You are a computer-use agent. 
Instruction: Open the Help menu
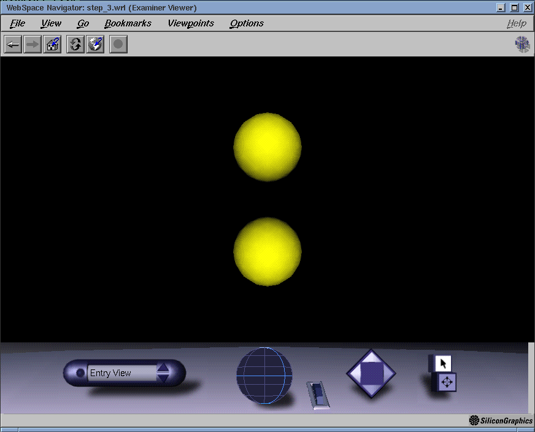point(517,23)
